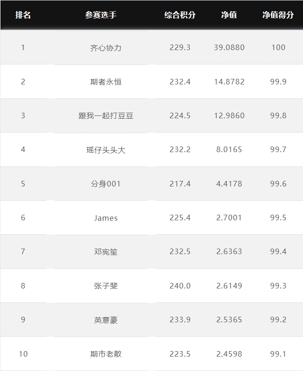Open contestant 期市老散
This screenshot has height=371, width=303.
click(106, 354)
